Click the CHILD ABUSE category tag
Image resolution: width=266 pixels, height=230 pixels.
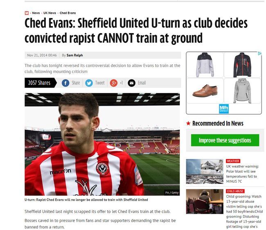pos(235,191)
